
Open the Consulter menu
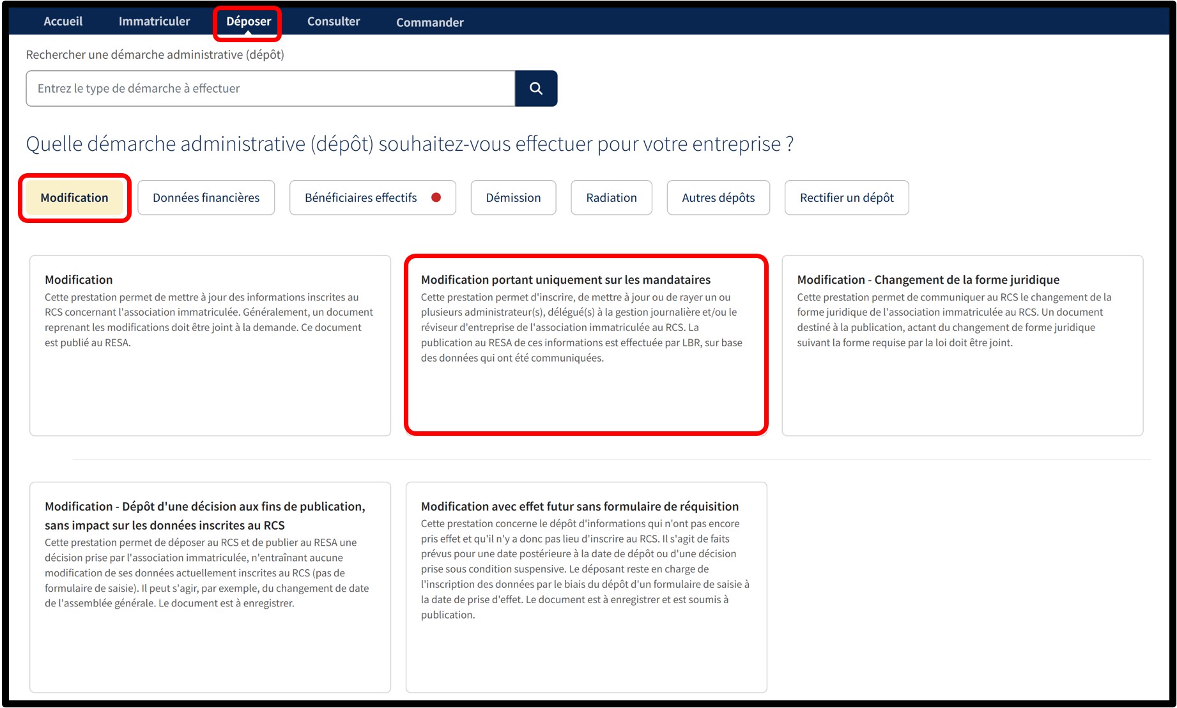pos(333,21)
